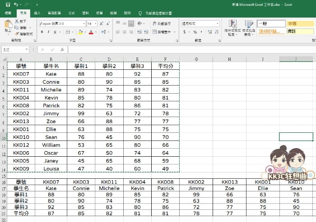The height and width of the screenshot is (222, 316).
Task: Toggle Italic formatting
Action: tap(48, 32)
